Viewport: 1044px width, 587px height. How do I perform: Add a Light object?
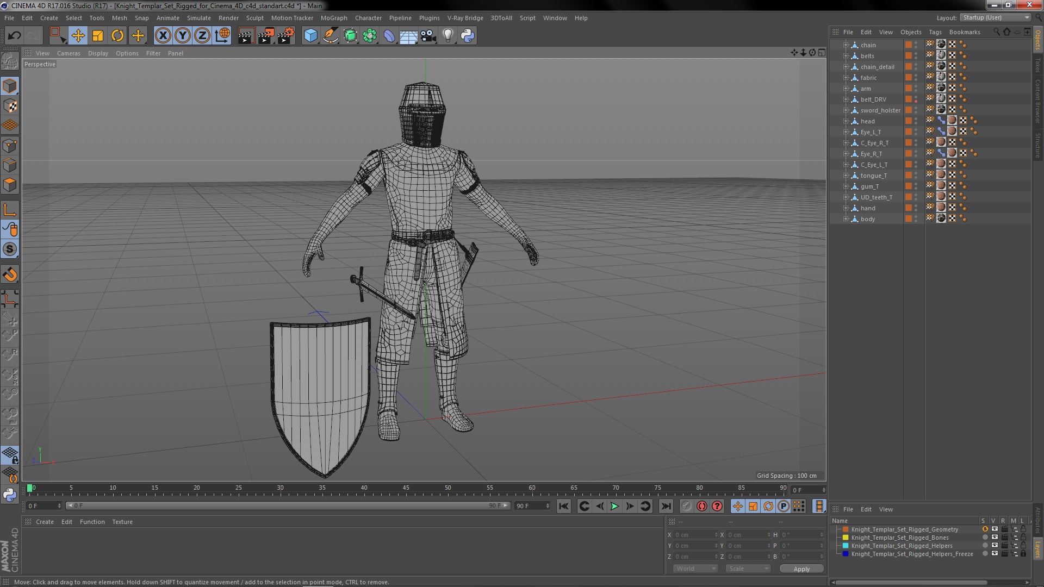448,36
